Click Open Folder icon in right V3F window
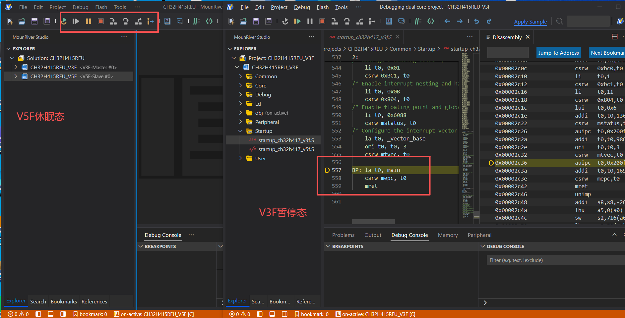Viewport: 625px width, 318px height. pyautogui.click(x=243, y=21)
